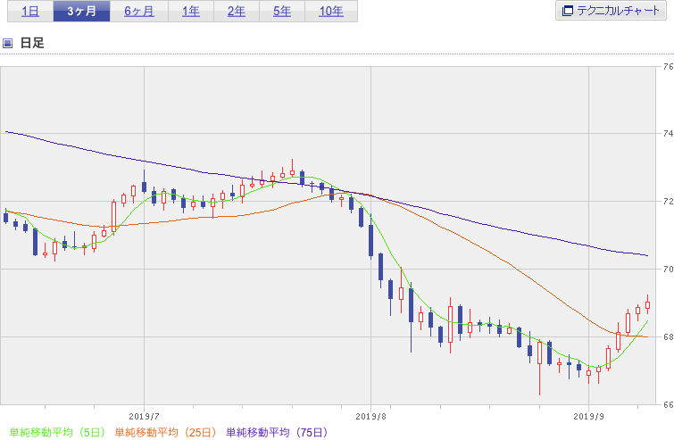
Task: Open the 2年 period tab
Action: point(237,11)
